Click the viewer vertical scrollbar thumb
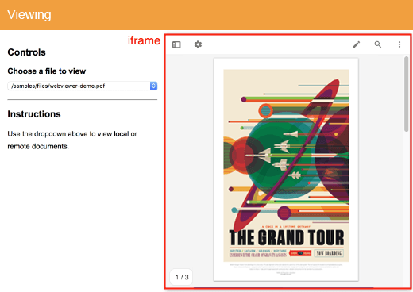413x292 pixels. [407, 94]
